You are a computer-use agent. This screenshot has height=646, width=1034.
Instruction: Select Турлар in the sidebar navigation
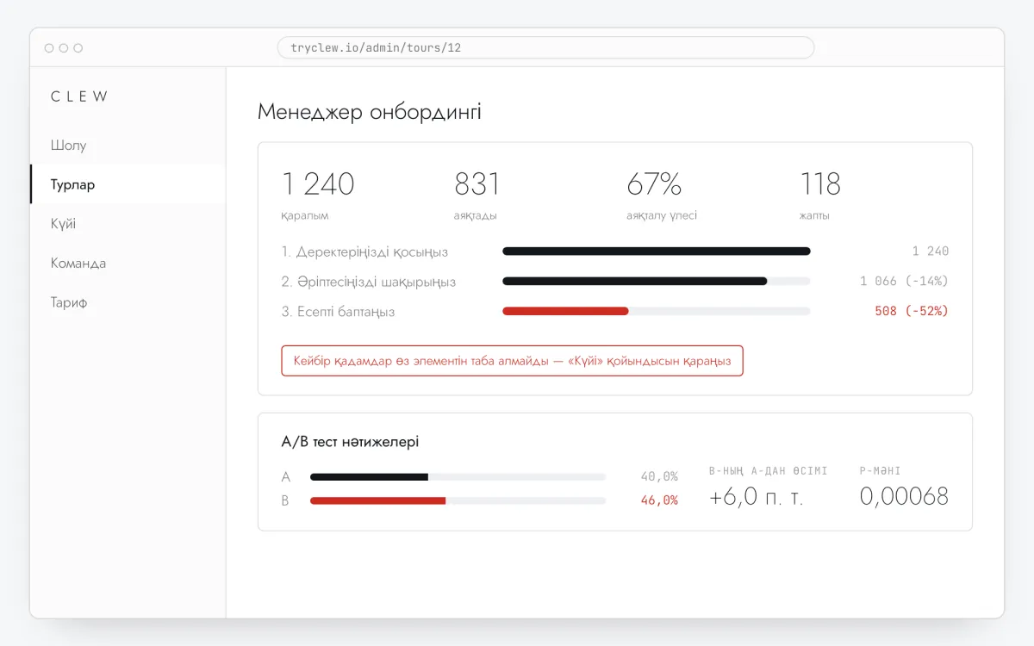128,184
